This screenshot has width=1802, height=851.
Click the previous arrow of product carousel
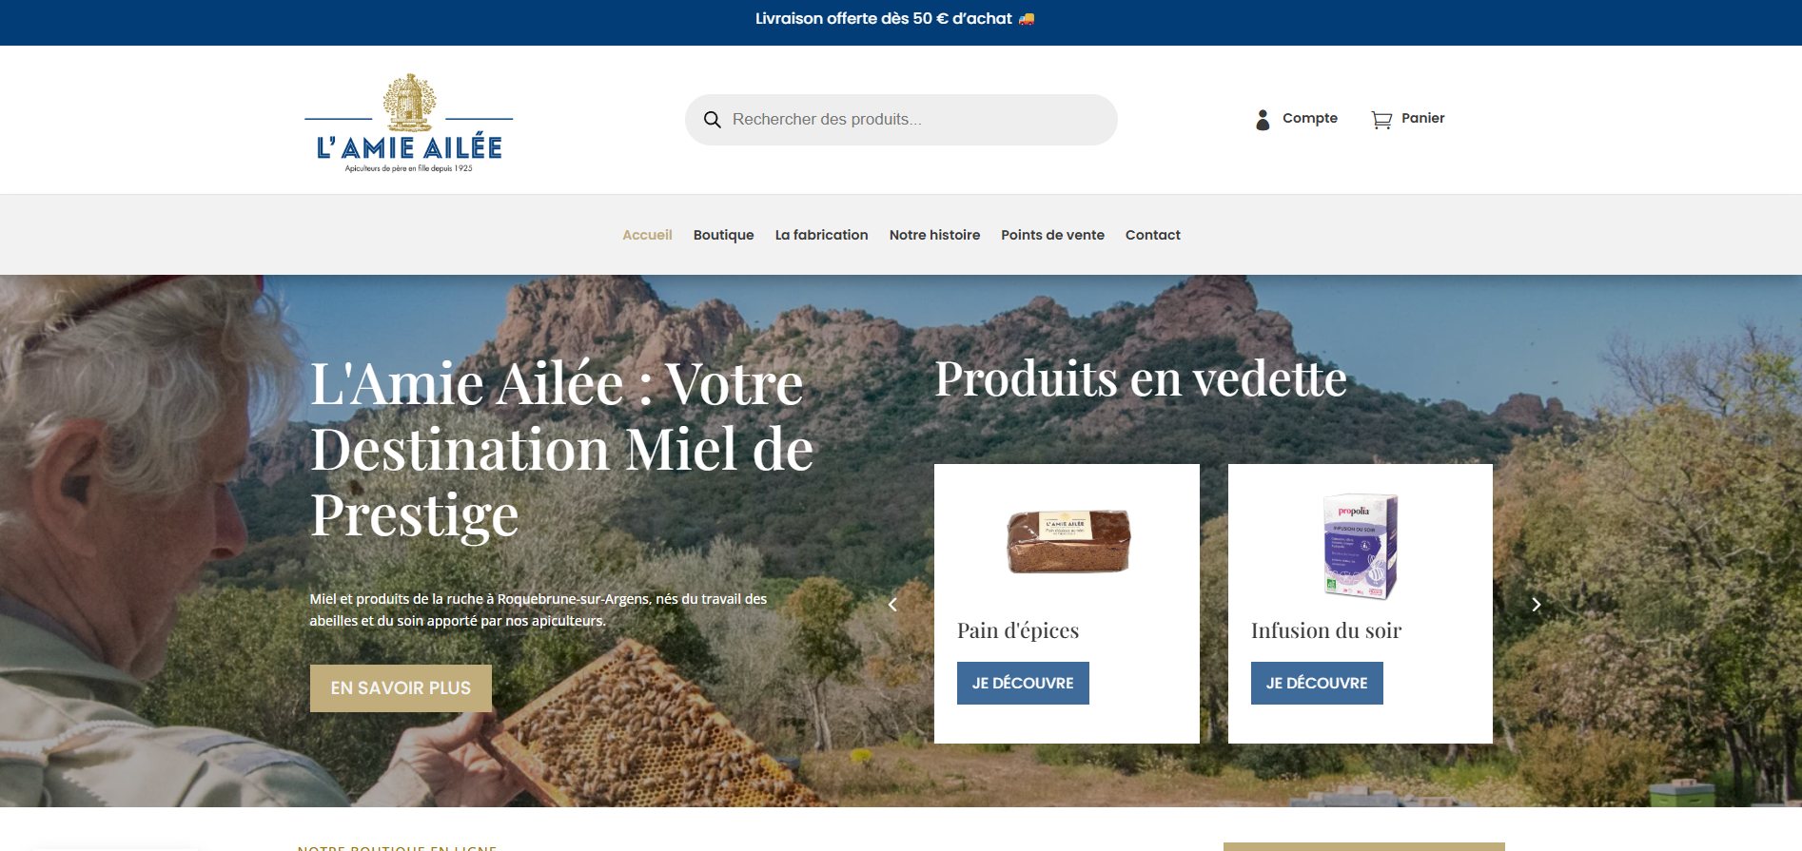point(892,605)
